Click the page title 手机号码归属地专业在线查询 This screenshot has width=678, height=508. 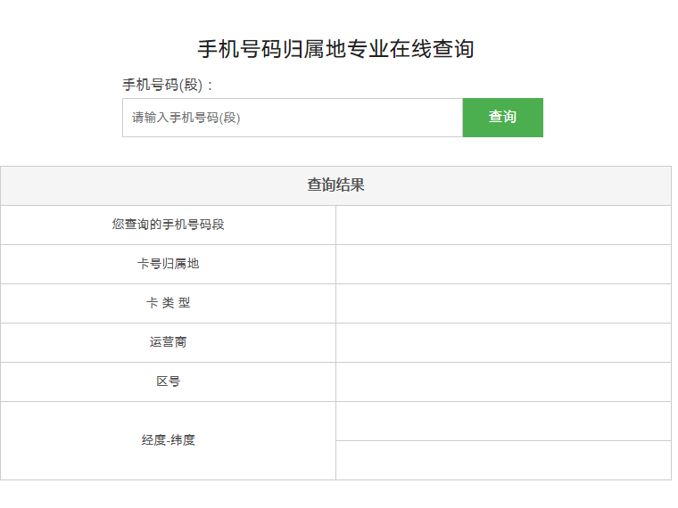336,49
